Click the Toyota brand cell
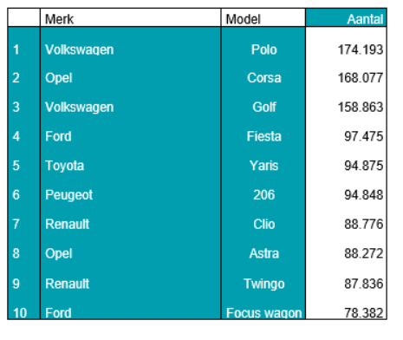Screen dimensions: 403x340 [130, 166]
